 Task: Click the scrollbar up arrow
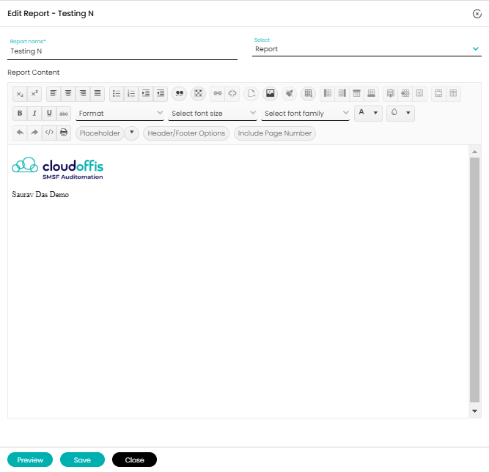pos(474,152)
